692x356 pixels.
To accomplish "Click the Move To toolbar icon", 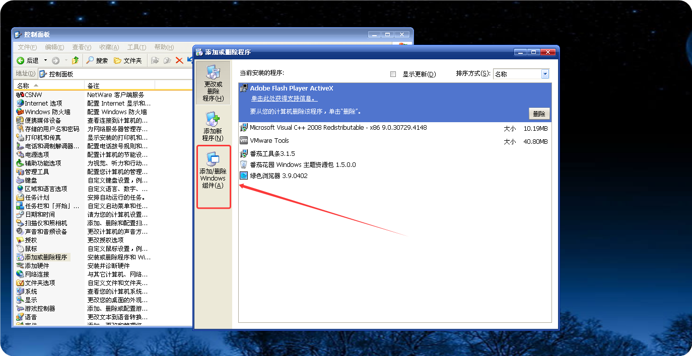I will tap(155, 60).
